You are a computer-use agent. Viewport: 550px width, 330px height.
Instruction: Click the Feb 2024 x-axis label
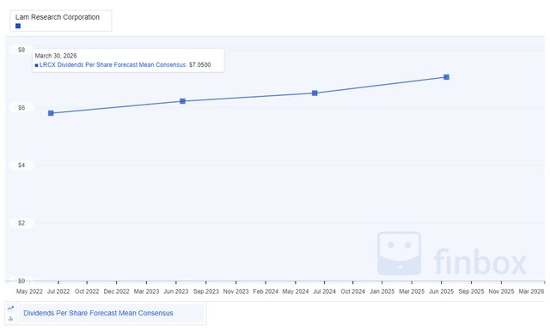266,291
